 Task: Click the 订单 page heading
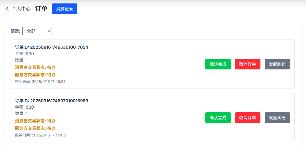tap(41, 9)
